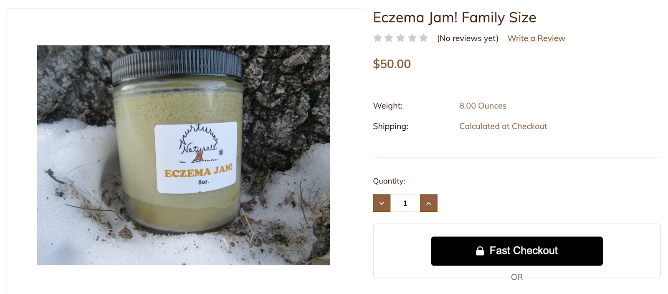Decrease quantity with the down arrow
The image size is (668, 294).
[382, 203]
